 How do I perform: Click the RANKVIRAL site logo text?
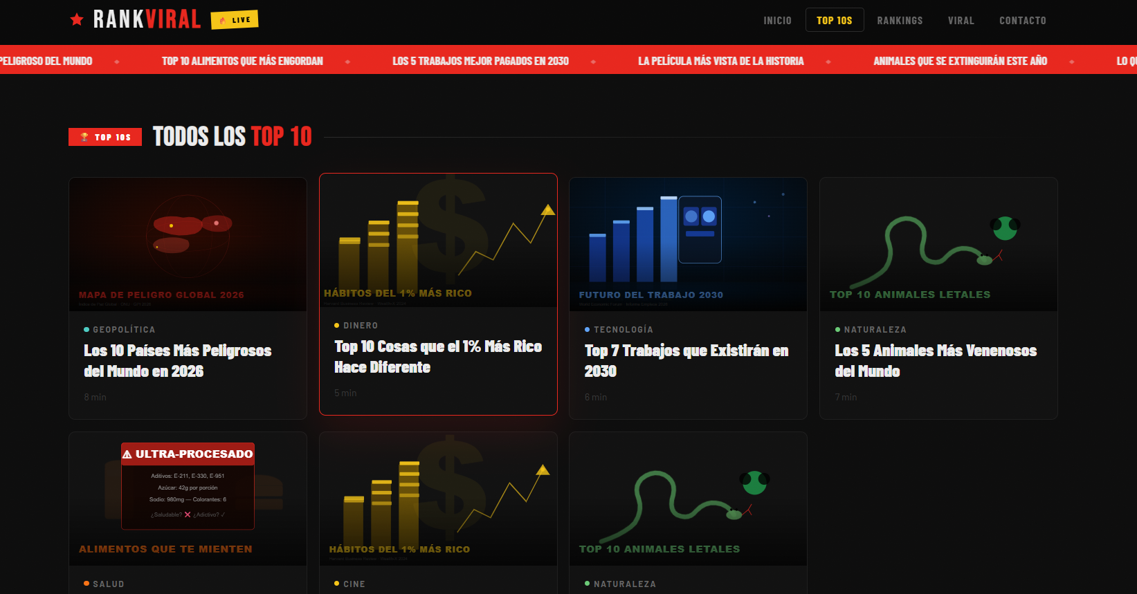pyautogui.click(x=147, y=19)
